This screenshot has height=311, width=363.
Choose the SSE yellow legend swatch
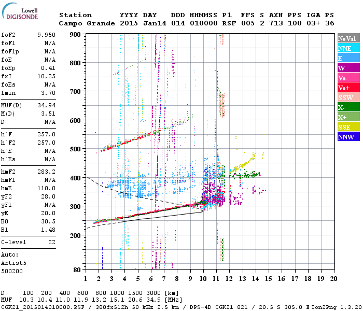click(x=348, y=127)
